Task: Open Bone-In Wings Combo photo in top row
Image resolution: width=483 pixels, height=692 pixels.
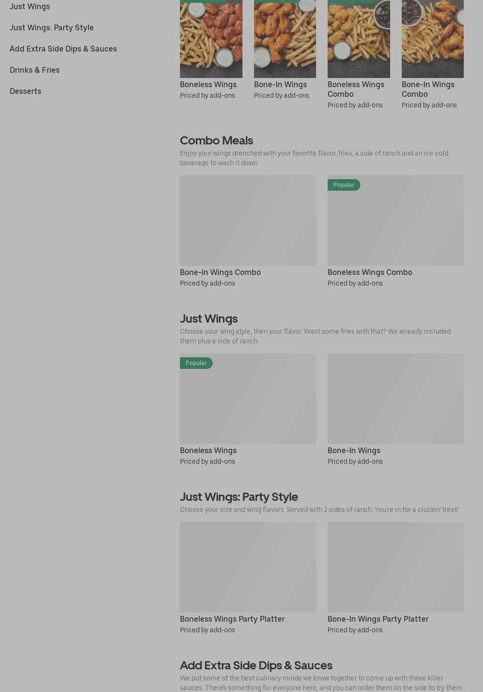Action: point(432,39)
